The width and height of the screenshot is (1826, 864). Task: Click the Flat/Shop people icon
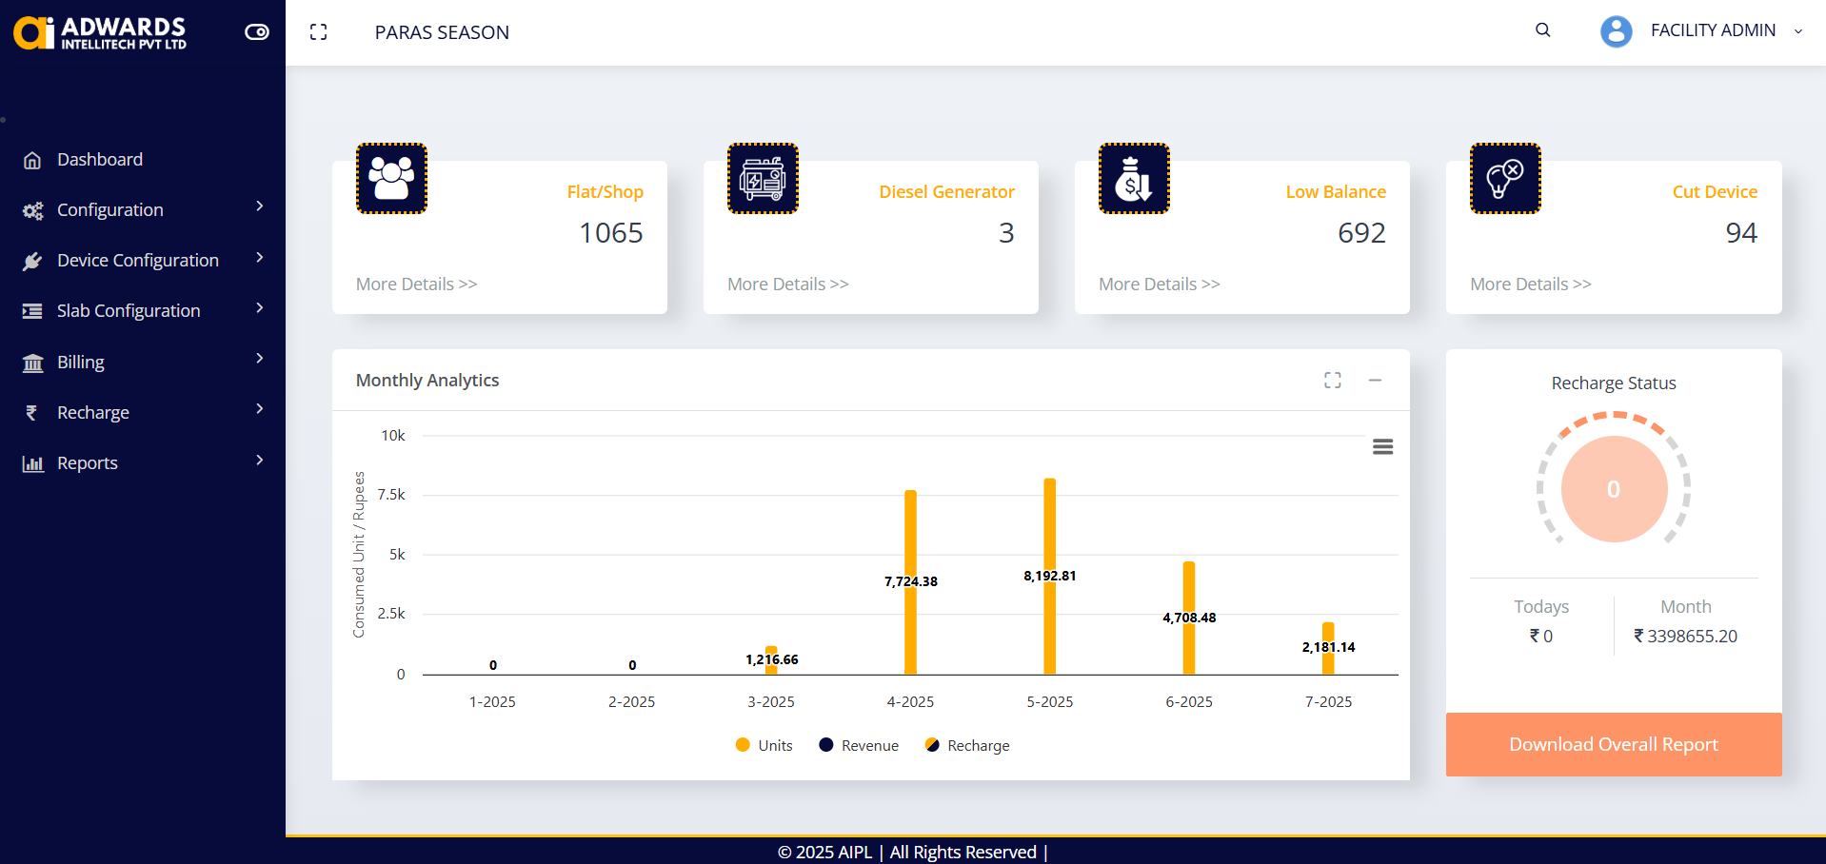point(391,178)
